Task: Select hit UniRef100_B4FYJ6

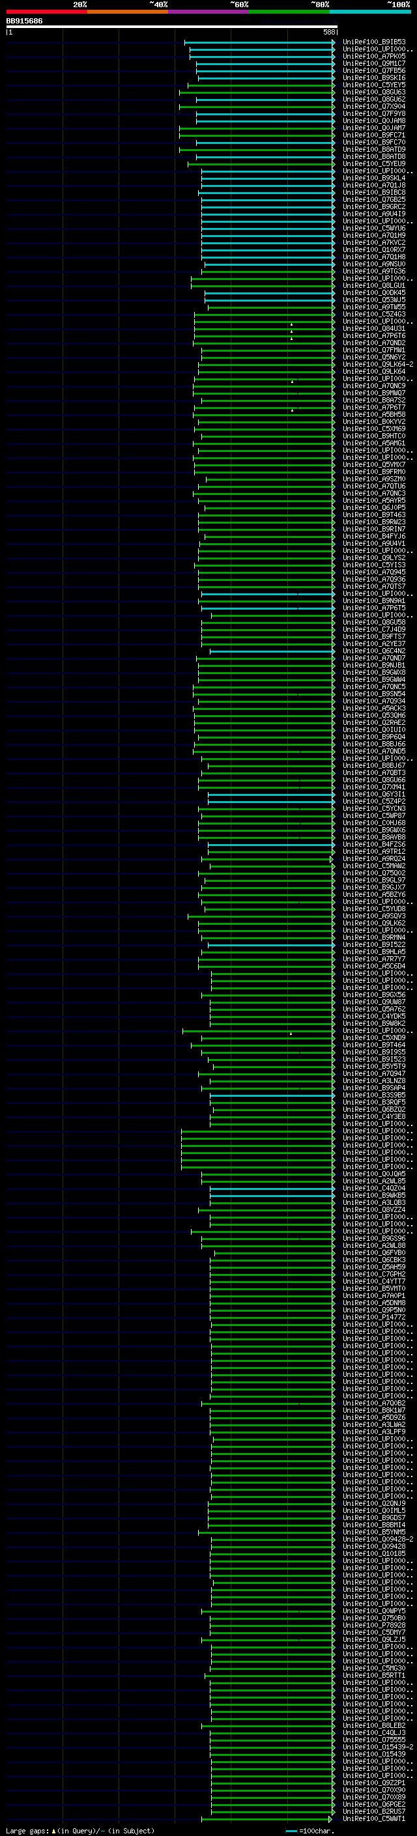Action: [x=374, y=537]
